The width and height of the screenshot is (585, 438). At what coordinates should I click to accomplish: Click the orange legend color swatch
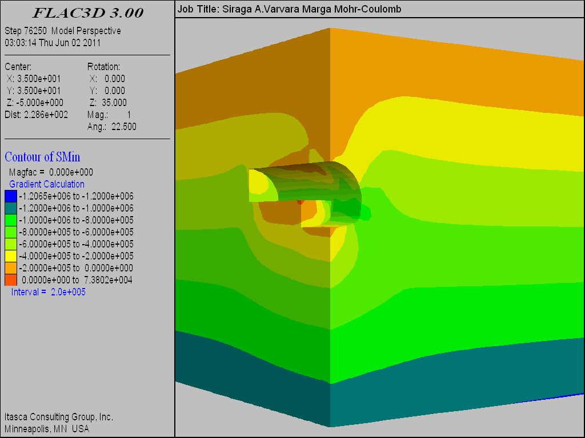(x=11, y=268)
